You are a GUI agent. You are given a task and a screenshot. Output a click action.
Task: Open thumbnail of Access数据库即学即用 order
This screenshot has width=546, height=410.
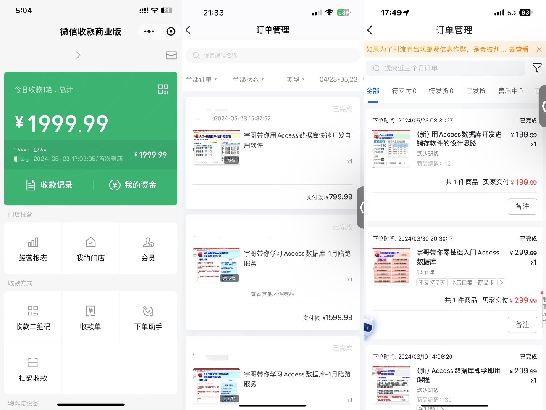[391, 385]
